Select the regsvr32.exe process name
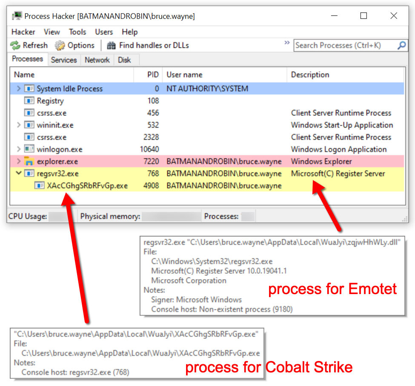The image size is (415, 386). [x=58, y=174]
